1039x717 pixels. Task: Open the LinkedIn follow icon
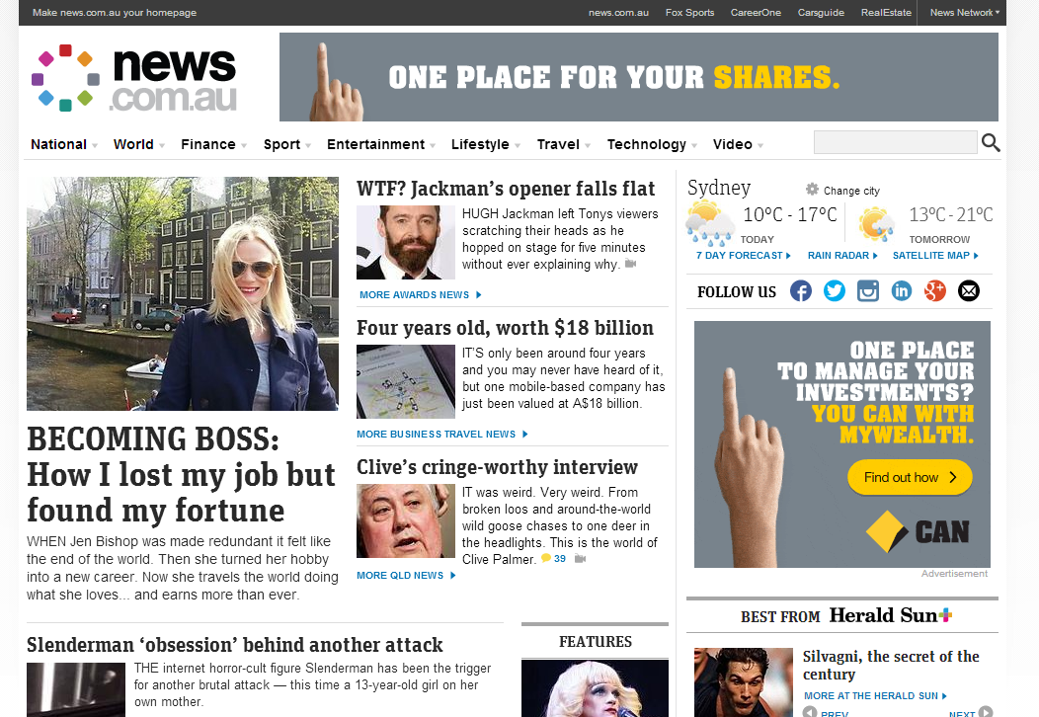[x=901, y=291]
